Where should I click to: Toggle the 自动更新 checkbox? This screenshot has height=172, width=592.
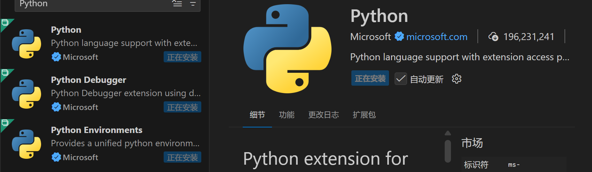[x=401, y=79]
